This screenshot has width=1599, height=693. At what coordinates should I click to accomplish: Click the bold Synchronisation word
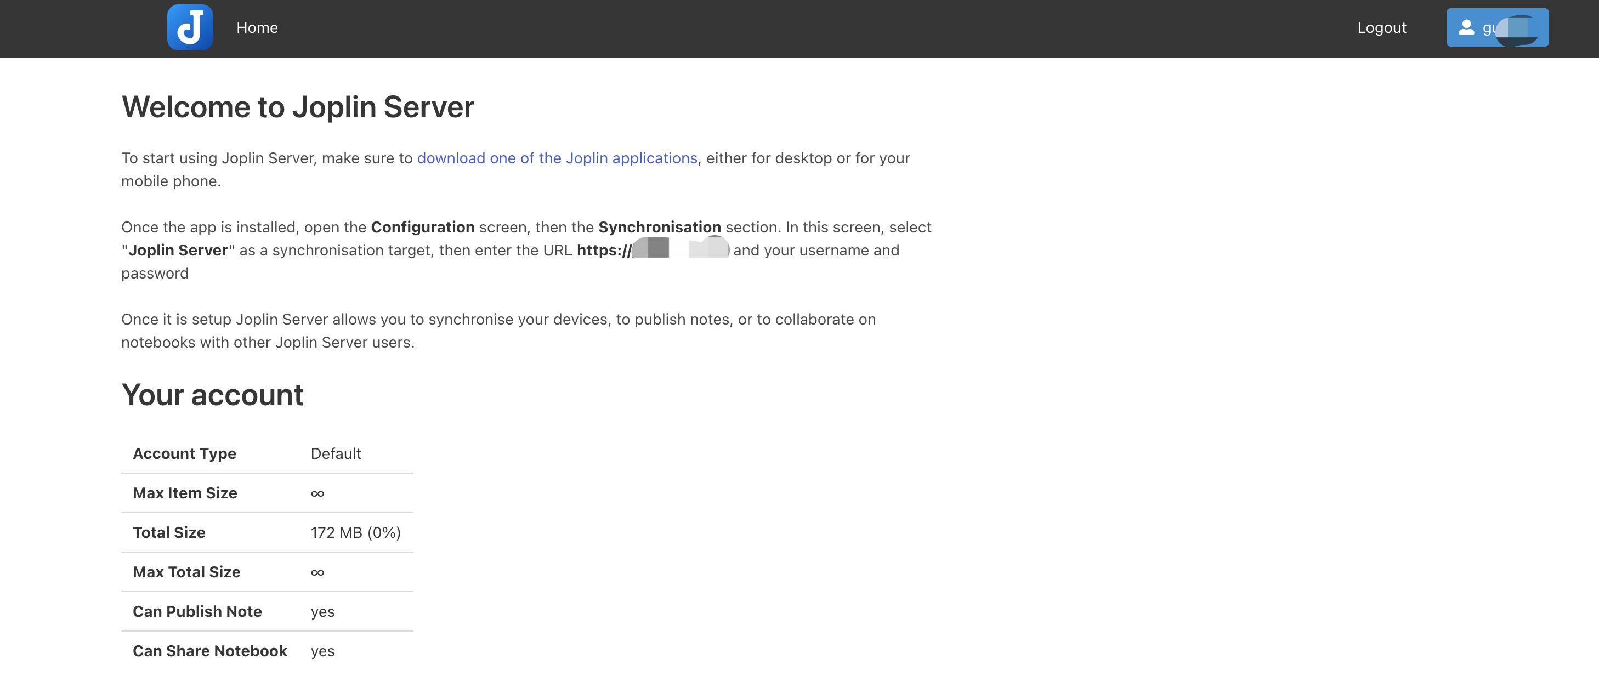coord(659,227)
